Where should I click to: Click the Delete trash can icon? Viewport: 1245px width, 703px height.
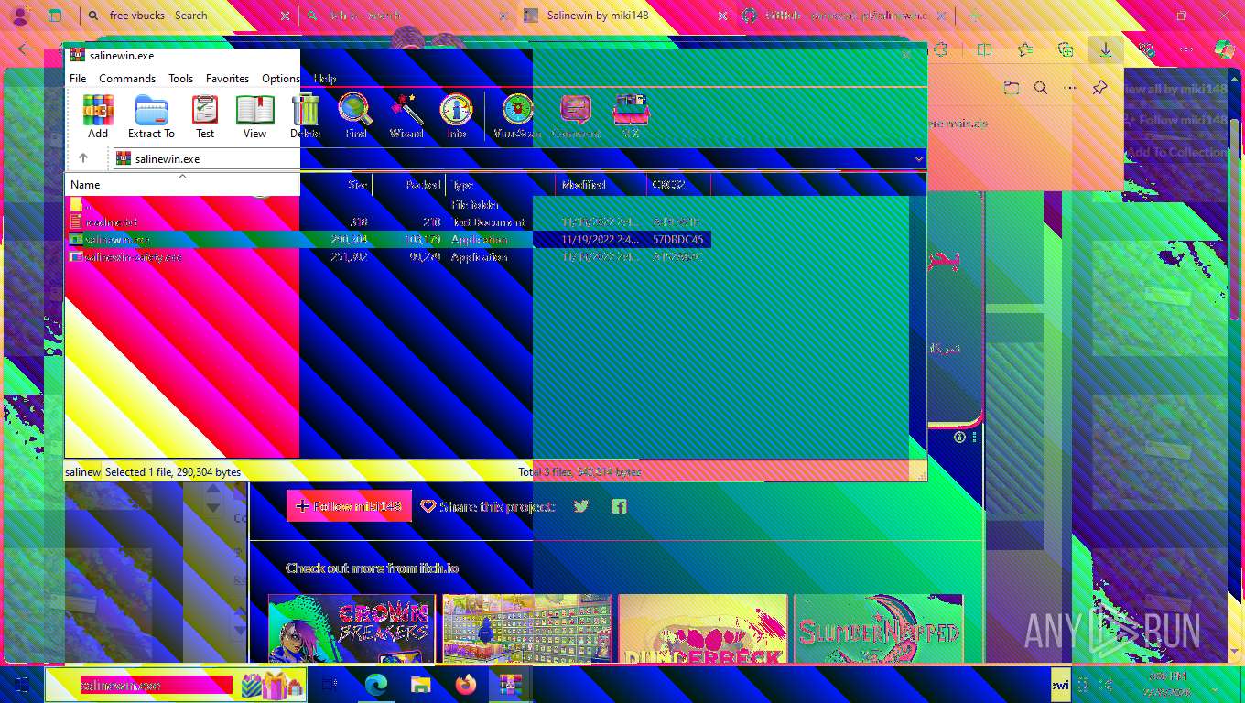point(305,116)
